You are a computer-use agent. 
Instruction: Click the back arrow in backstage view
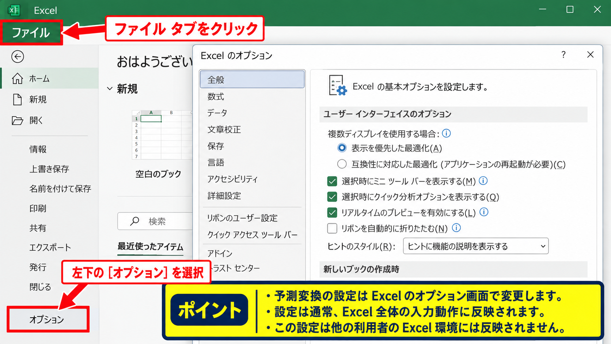point(18,57)
